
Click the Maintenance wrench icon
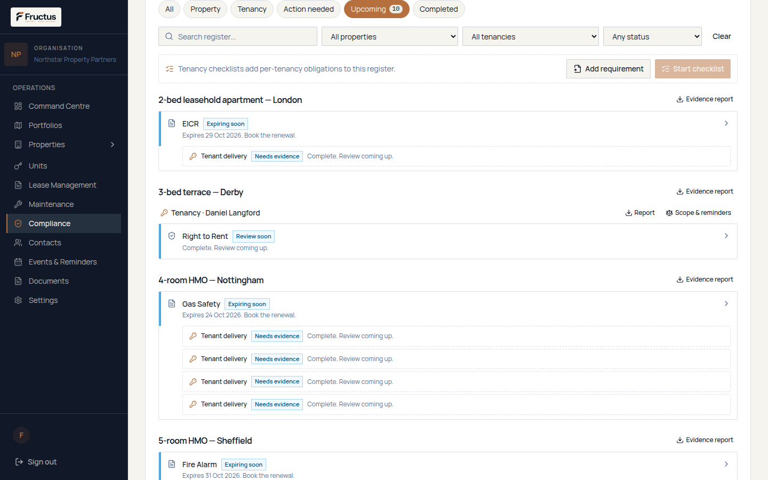pos(18,204)
